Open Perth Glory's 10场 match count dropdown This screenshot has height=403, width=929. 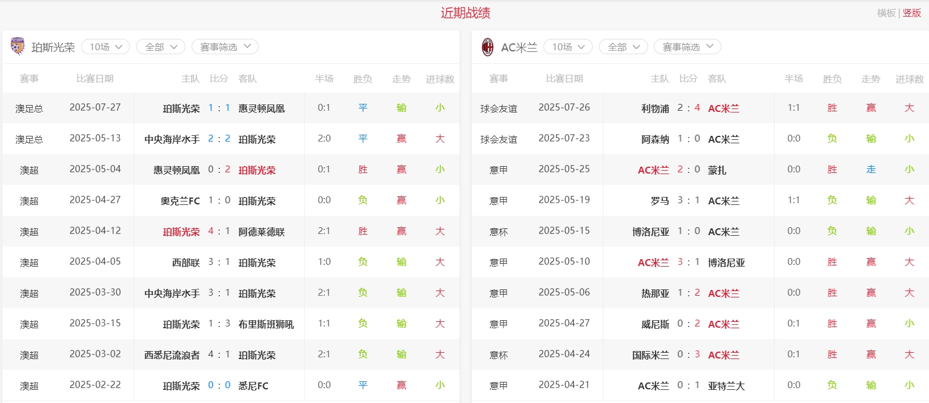(105, 47)
